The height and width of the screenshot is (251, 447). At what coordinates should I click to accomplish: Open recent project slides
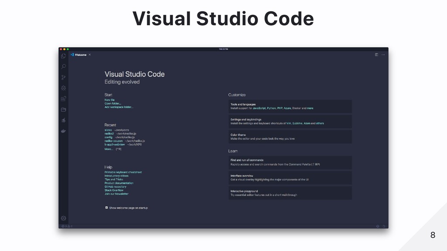[108, 130]
